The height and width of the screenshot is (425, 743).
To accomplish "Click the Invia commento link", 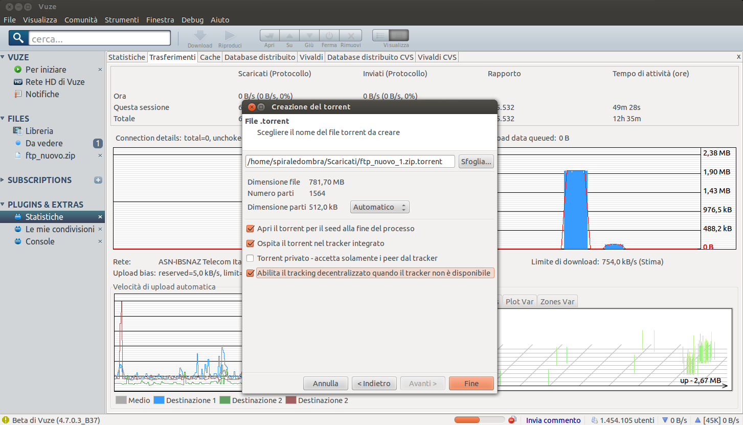I will (553, 420).
